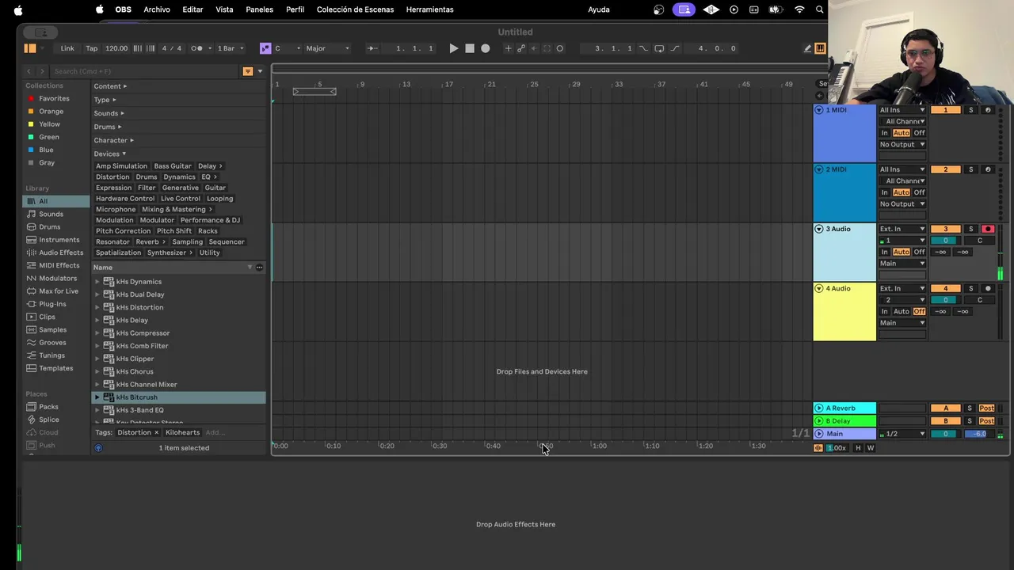Click the W button below tracks
1014x570 pixels.
tap(870, 448)
